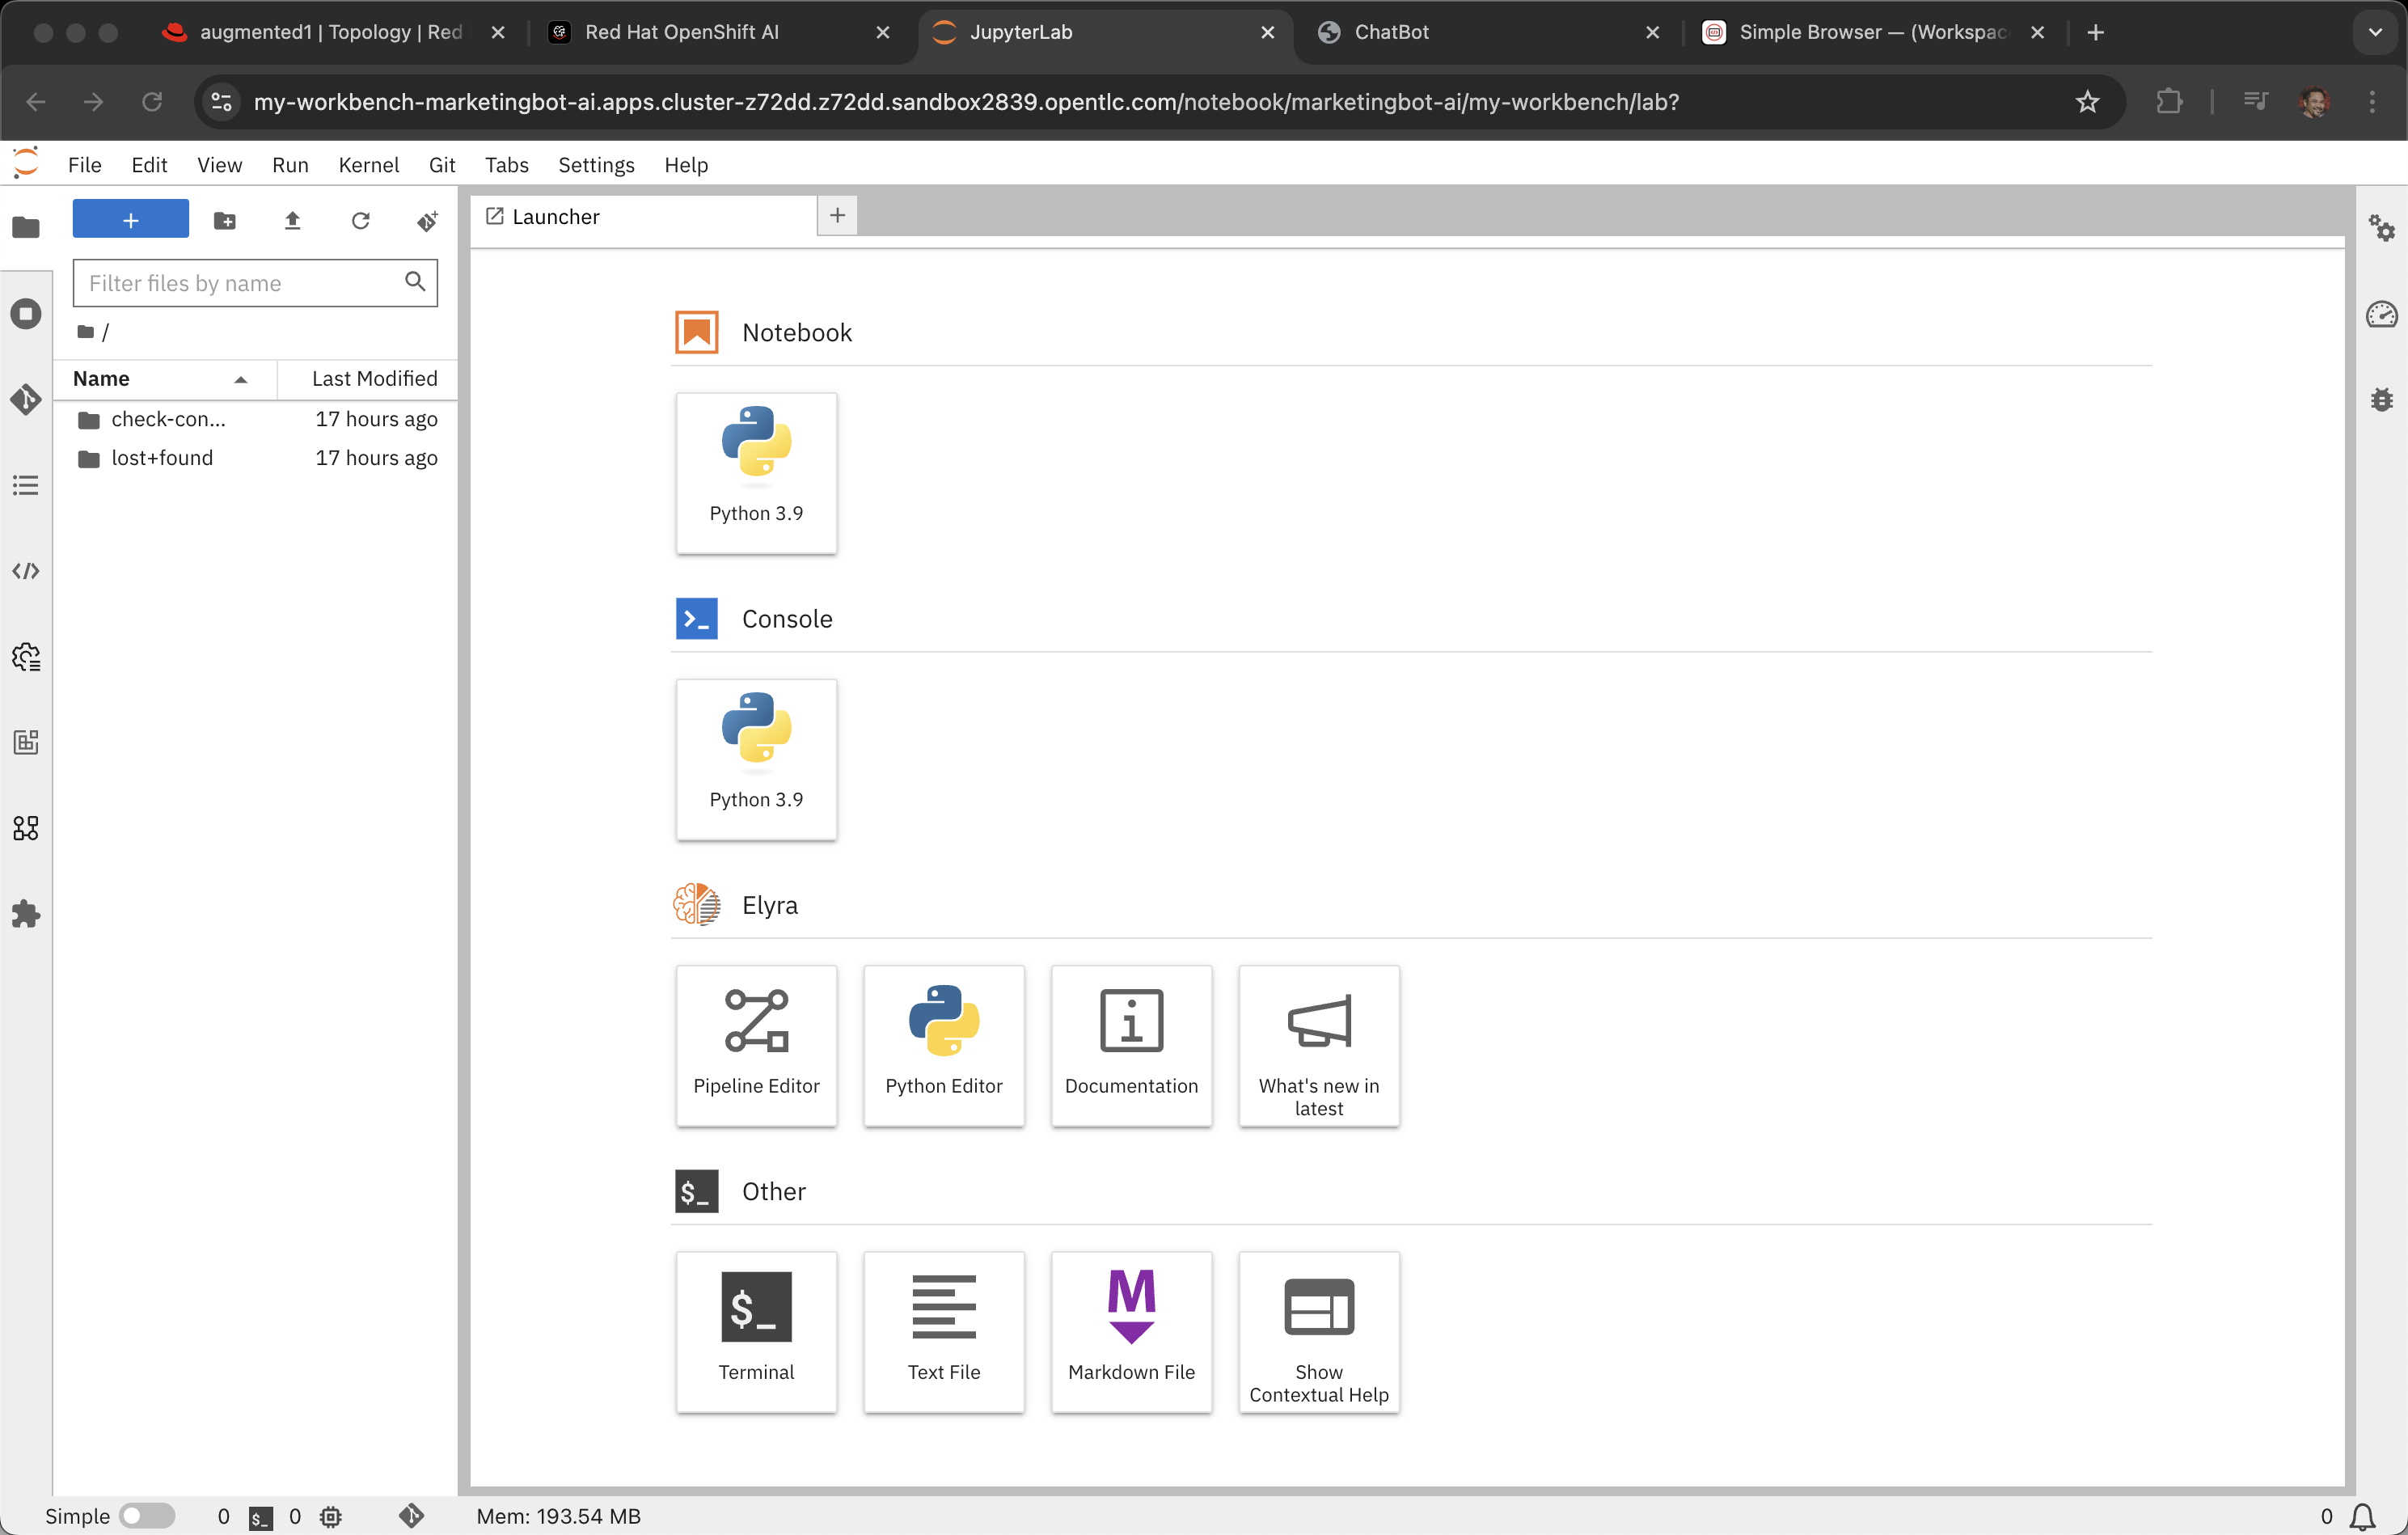Screen dimensions: 2408x1535
Task: Open the Git sidebar panel icon
Action: pyautogui.click(x=26, y=400)
